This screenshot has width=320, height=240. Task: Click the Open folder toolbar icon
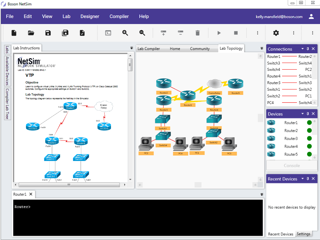[31, 33]
